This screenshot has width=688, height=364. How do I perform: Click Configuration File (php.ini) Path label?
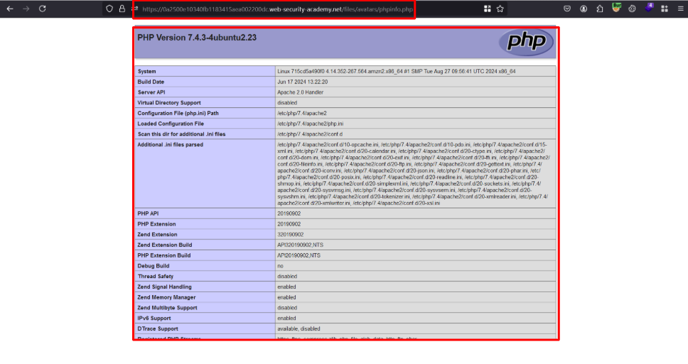click(178, 113)
